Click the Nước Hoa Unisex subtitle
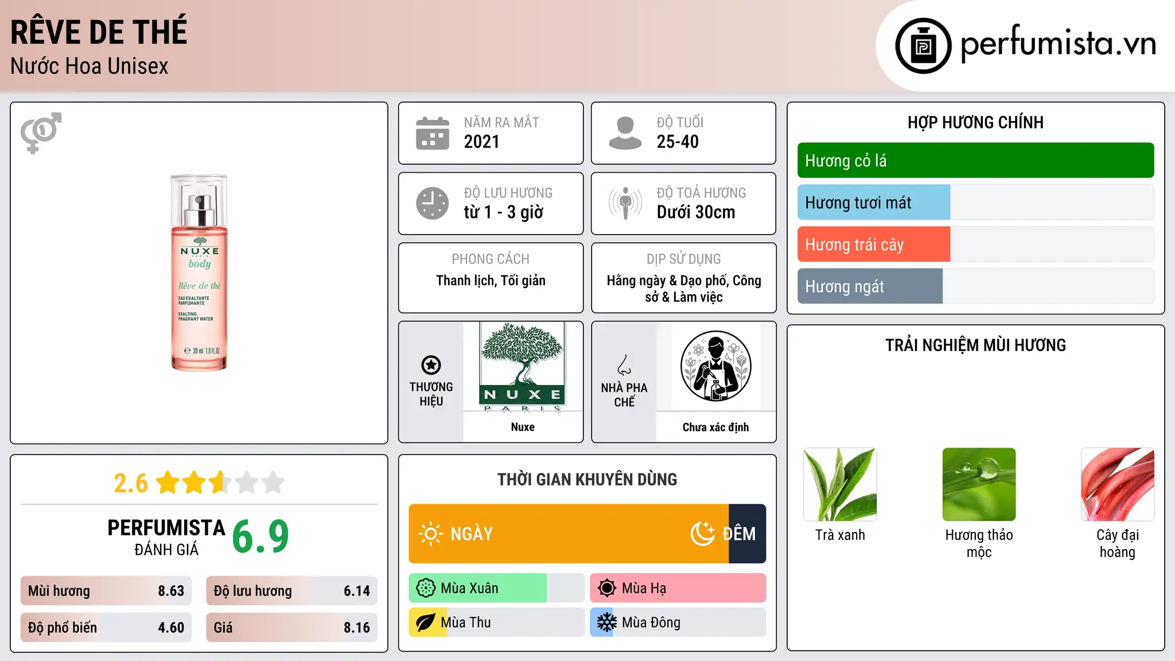Image resolution: width=1175 pixels, height=661 pixels. click(90, 66)
